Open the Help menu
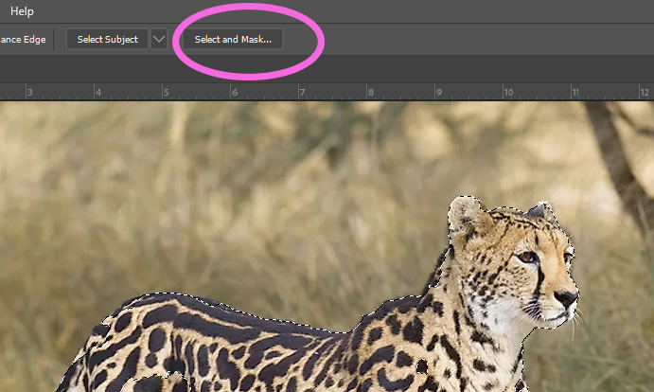 tap(22, 11)
